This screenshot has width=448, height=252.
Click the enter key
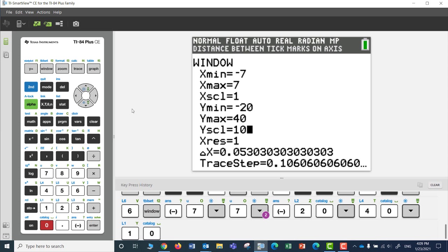pos(93,225)
